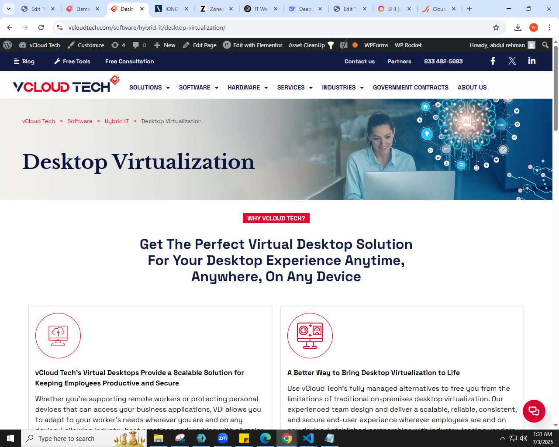
Task: Open Zoom from the taskbar
Action: pyautogui.click(x=223, y=438)
